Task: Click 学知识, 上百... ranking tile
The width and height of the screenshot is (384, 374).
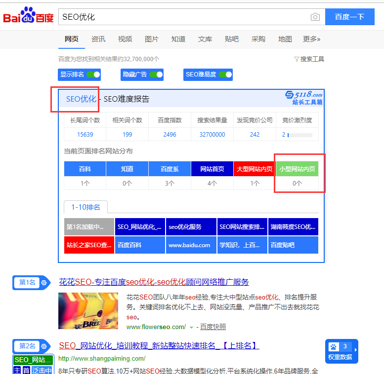Action: [x=242, y=245]
